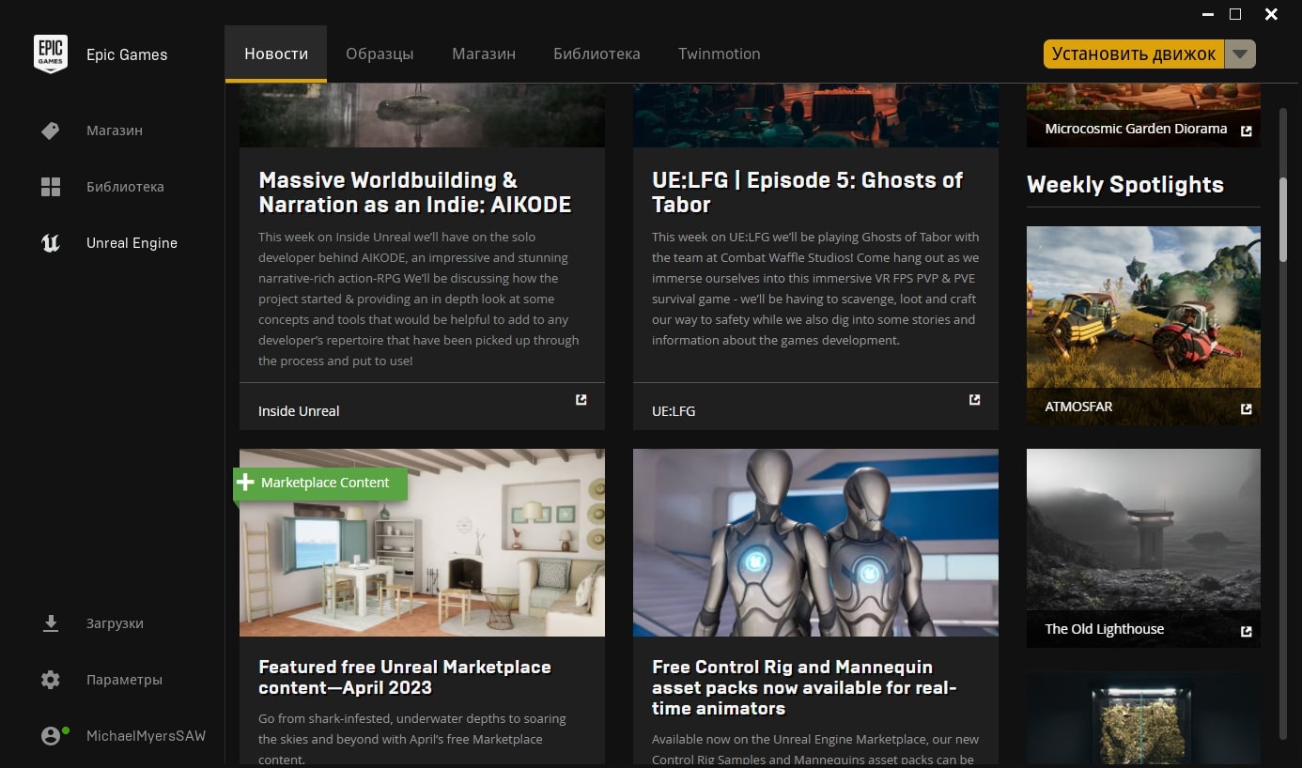
Task: Click the Weekly Spotlights heading
Action: tap(1125, 185)
